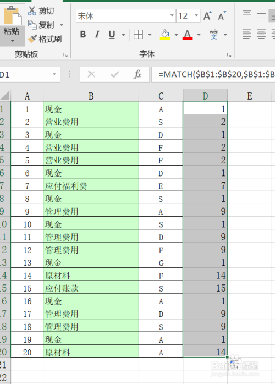Open Insert Function fx dialog
This screenshot has width=275, height=384.
137,74
